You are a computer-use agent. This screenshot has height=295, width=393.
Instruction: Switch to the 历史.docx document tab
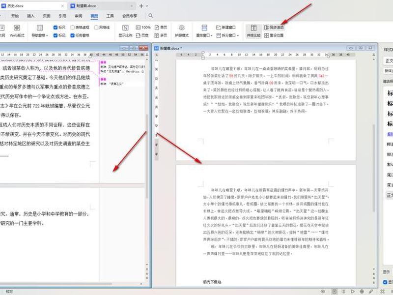[32, 6]
